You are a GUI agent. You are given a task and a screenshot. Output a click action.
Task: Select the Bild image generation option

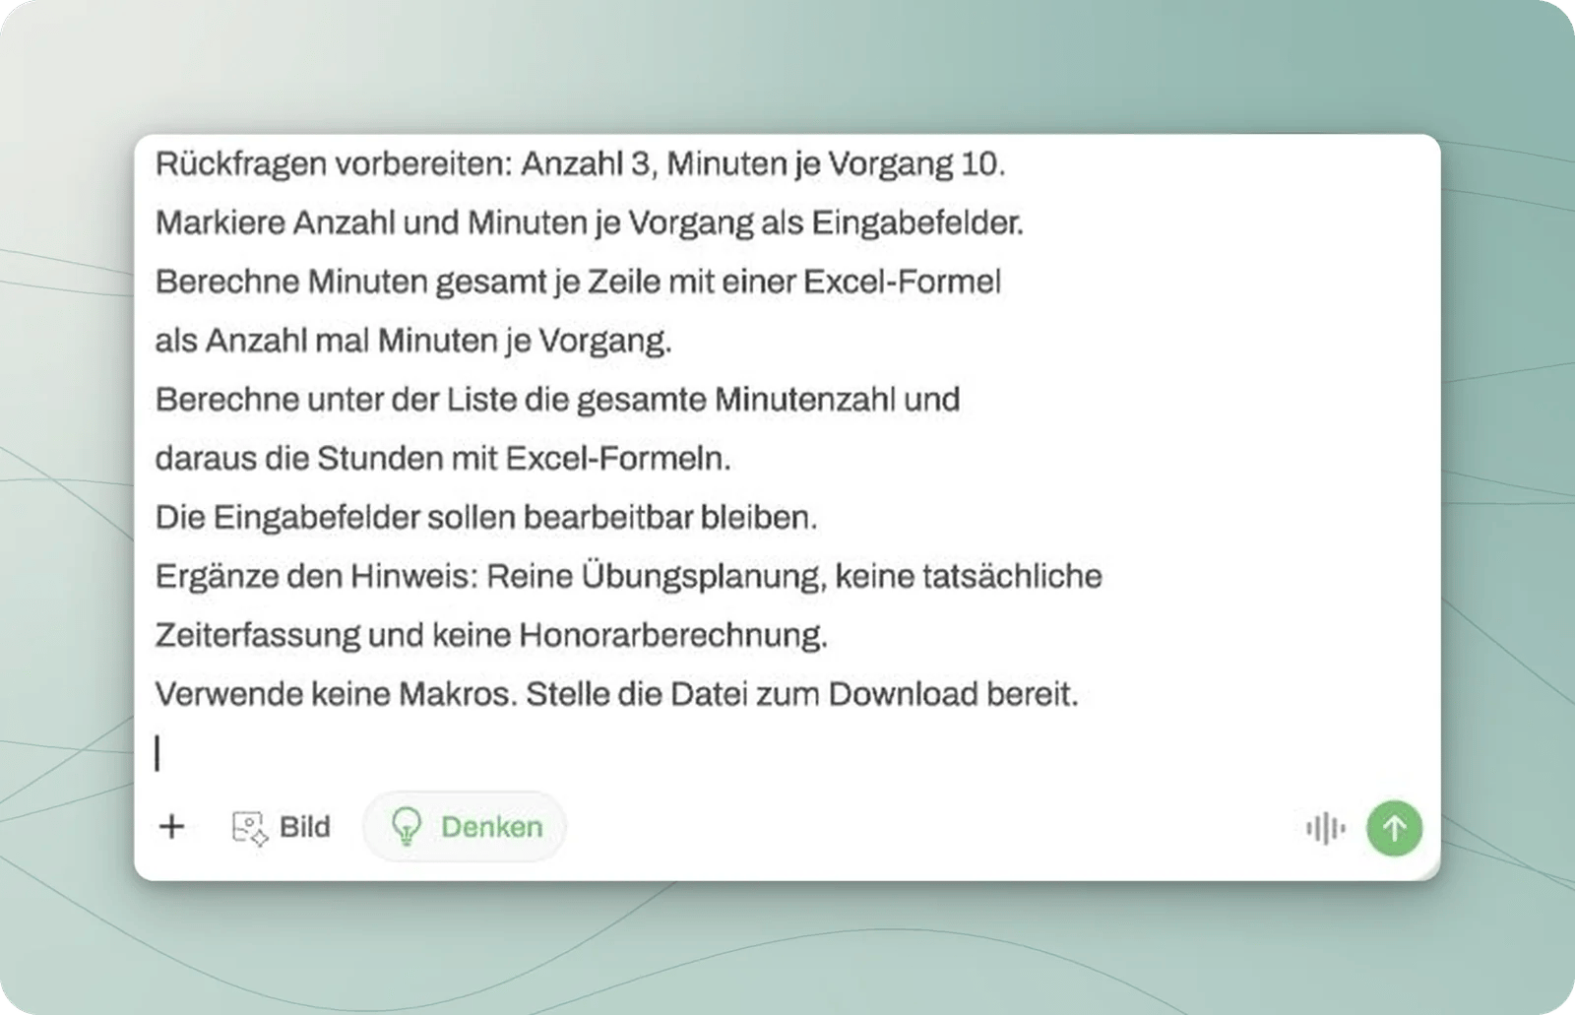tap(282, 827)
